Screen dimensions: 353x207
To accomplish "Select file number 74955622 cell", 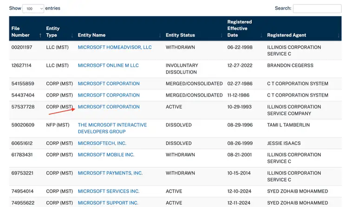I will 23,203.
